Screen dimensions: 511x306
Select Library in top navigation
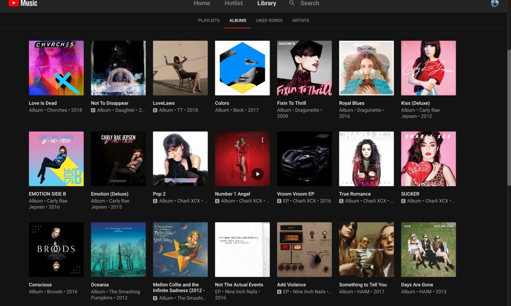pos(266,3)
